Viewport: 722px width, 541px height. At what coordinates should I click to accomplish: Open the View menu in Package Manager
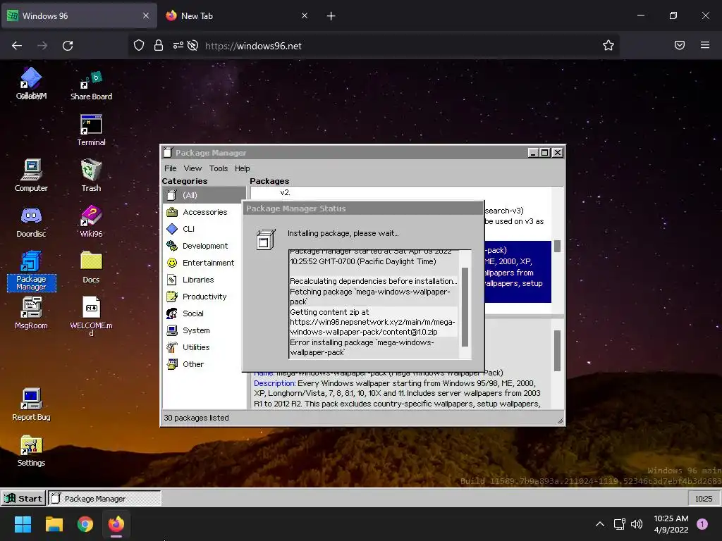point(192,168)
